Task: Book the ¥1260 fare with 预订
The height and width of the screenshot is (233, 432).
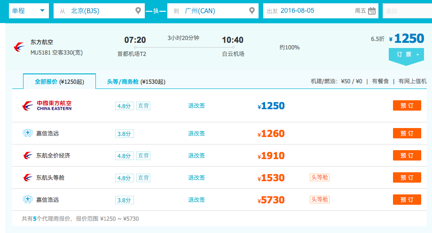Action: 407,134
